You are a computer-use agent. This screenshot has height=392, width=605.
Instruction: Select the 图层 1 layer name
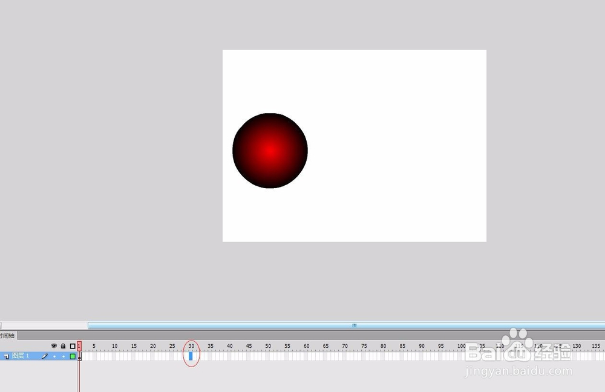[21, 356]
